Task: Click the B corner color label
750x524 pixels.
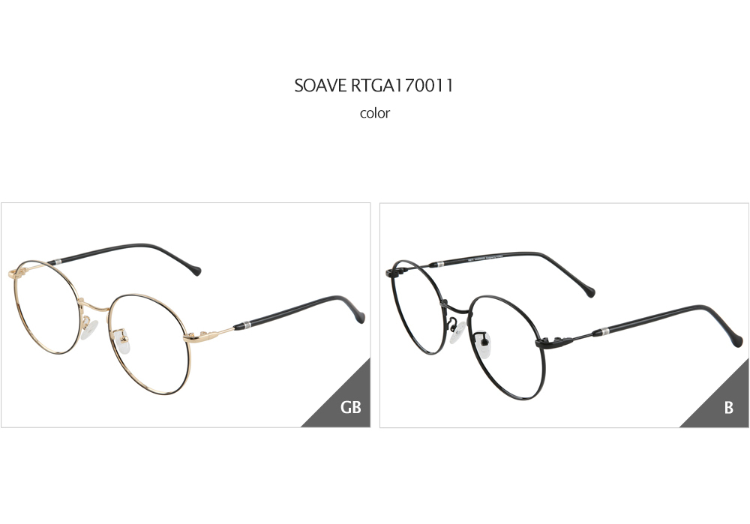Action: click(x=728, y=407)
